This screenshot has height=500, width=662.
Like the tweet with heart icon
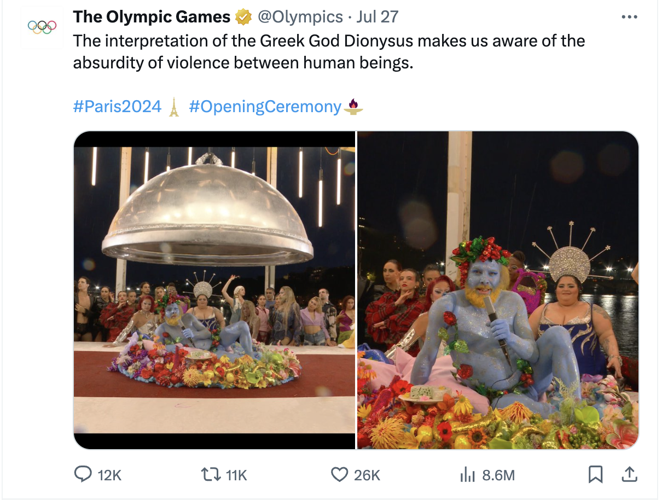pyautogui.click(x=340, y=474)
